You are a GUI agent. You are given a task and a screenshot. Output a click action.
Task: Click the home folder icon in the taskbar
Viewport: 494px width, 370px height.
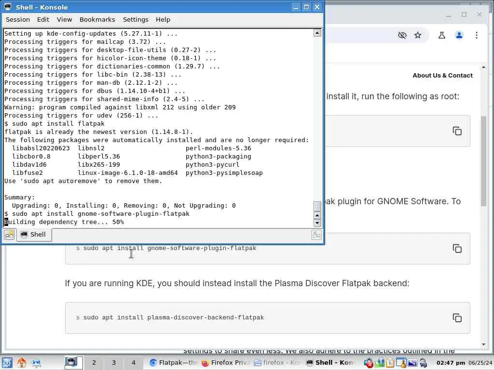pos(21,363)
